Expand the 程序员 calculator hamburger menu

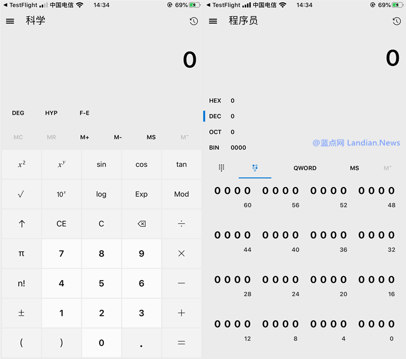point(213,21)
